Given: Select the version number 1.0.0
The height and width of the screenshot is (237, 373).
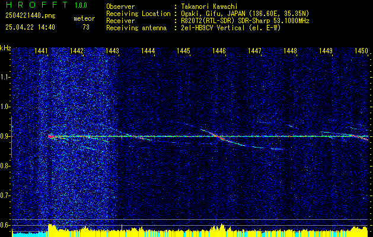Looking at the screenshot, I should click(x=81, y=5).
